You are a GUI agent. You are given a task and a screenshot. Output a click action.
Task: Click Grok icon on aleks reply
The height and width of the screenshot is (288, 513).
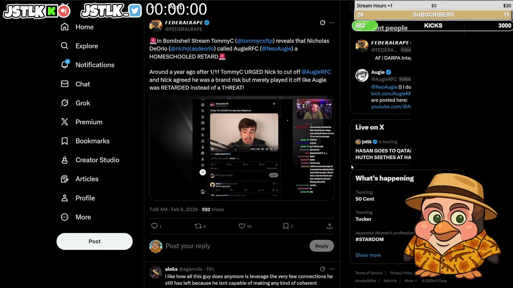click(x=323, y=269)
